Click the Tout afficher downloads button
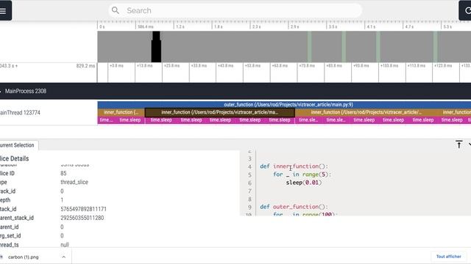471x264 pixels. [448, 257]
